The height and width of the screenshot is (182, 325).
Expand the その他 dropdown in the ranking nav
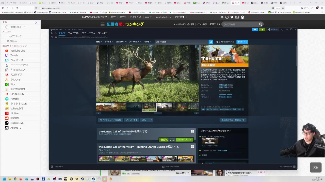point(180,17)
